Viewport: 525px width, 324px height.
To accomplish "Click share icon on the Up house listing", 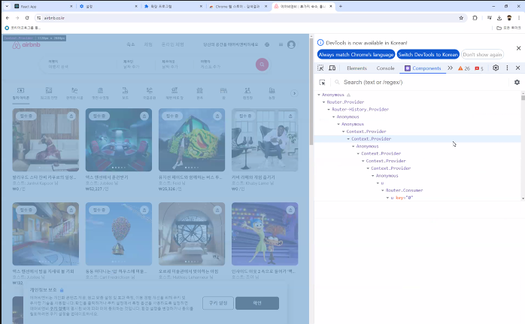I will [144, 210].
